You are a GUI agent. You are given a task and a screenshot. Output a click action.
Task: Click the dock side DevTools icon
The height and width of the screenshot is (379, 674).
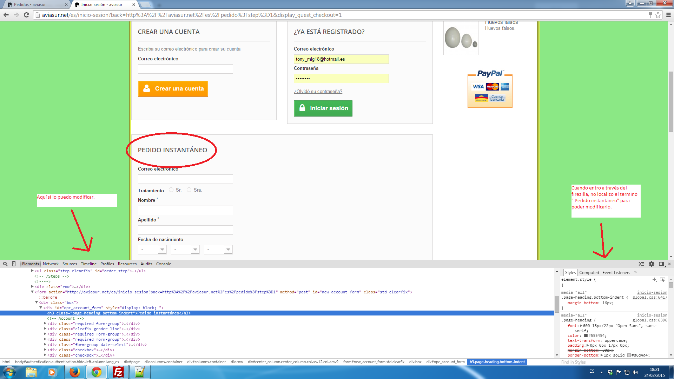pos(661,264)
